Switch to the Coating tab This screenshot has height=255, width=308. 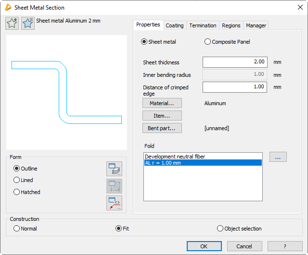[x=175, y=25]
